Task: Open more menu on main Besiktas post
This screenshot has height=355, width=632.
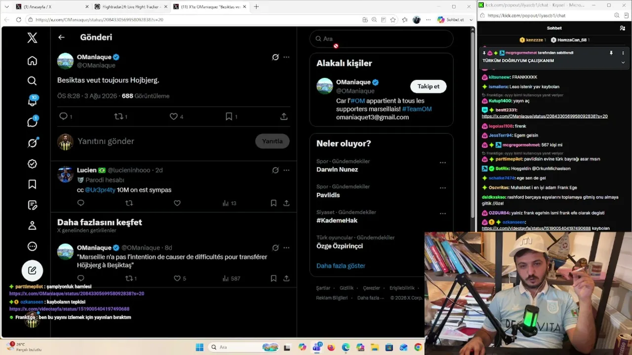Action: [x=286, y=57]
